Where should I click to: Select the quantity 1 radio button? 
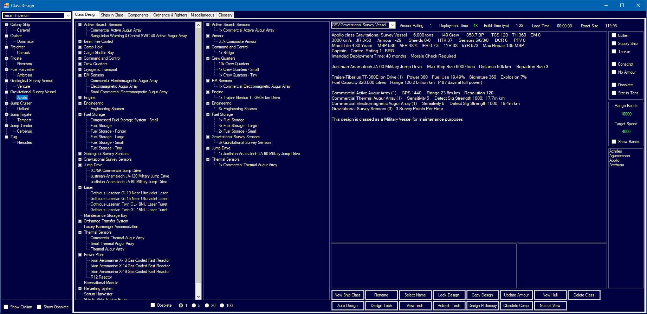(x=181, y=306)
